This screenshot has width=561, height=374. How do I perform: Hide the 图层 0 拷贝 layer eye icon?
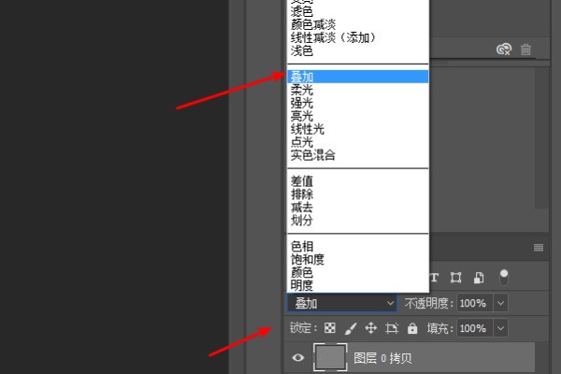pos(297,357)
